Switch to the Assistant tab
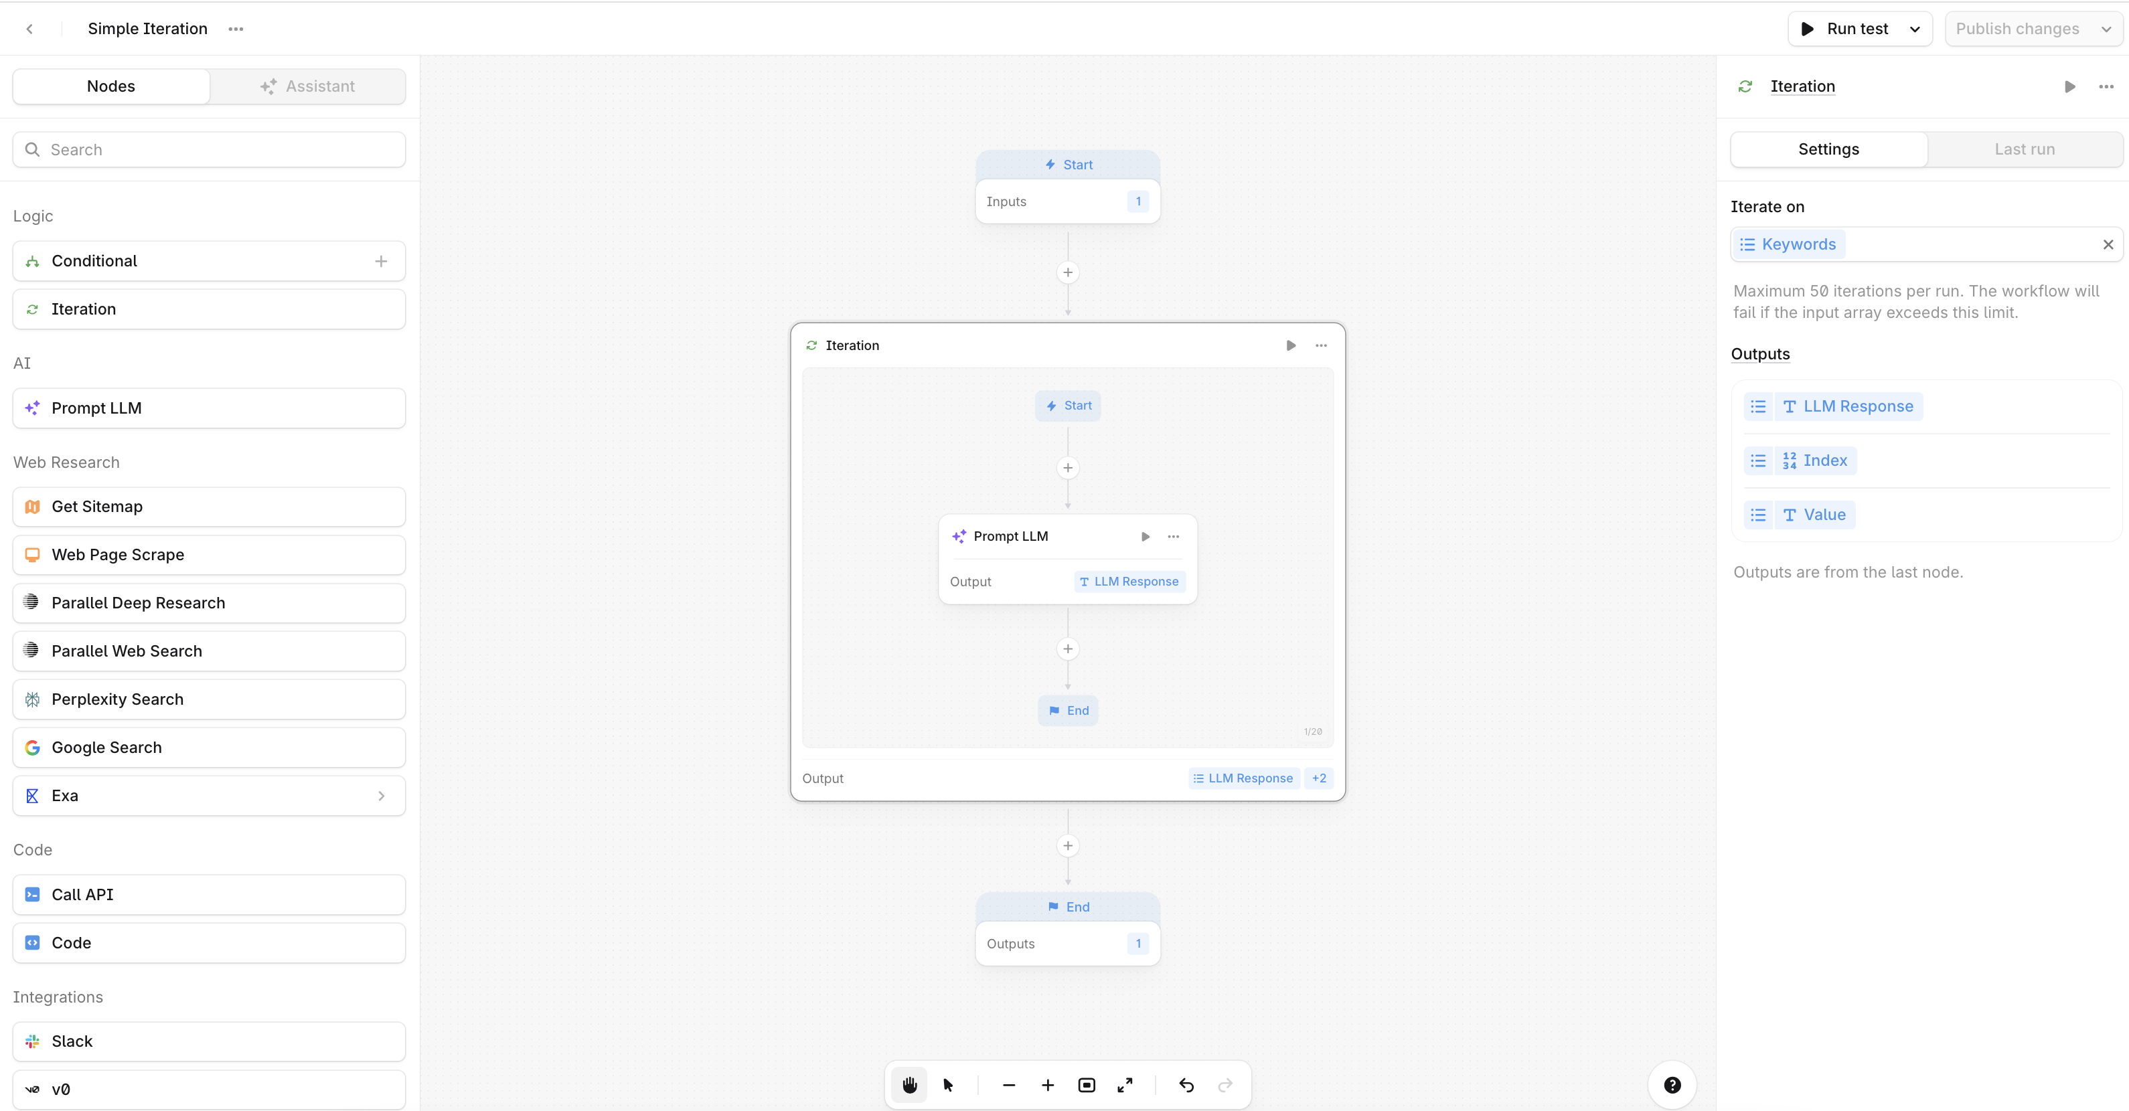This screenshot has width=2129, height=1111. (x=307, y=87)
